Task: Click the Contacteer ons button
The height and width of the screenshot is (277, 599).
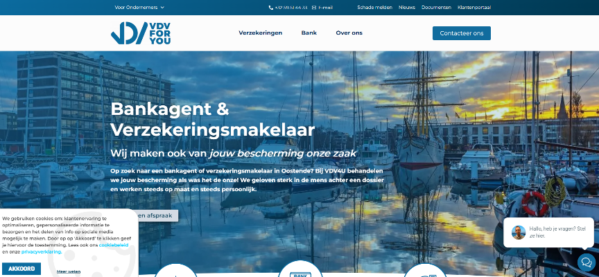Action: [462, 33]
